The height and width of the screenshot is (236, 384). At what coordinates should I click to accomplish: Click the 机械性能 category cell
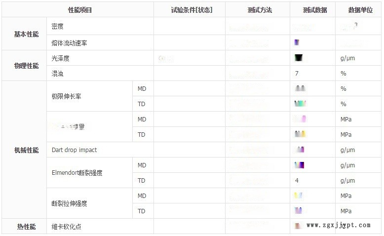click(26, 150)
